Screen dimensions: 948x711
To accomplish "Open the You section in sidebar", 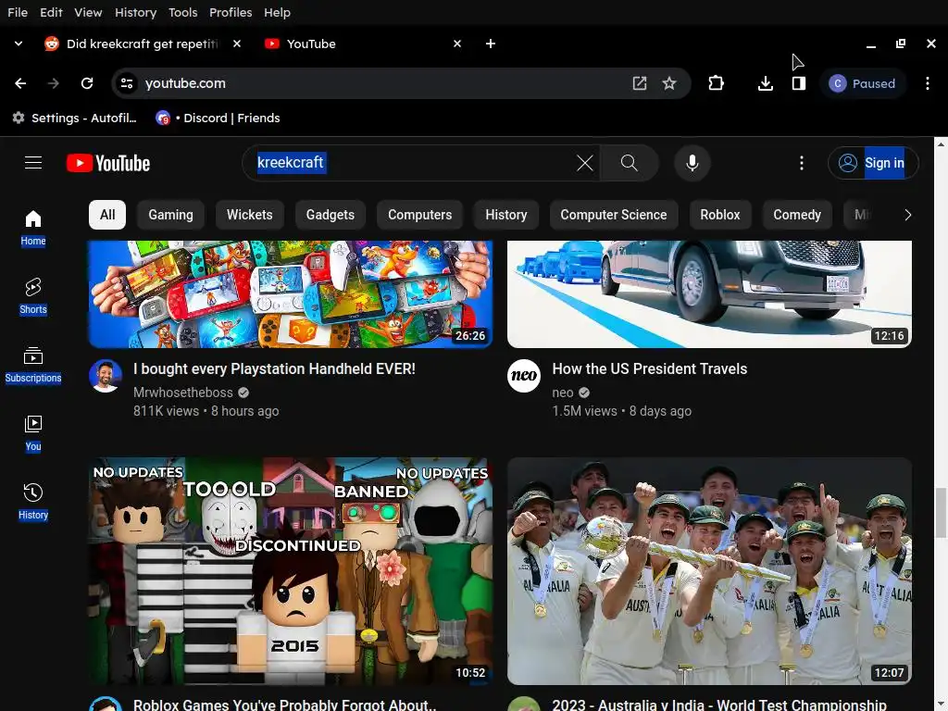I will [x=33, y=433].
